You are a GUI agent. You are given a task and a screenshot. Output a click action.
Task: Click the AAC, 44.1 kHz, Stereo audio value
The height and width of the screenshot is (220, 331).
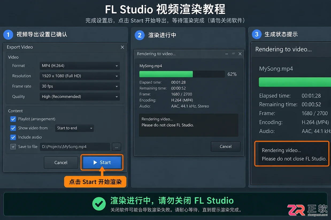coord(190,106)
